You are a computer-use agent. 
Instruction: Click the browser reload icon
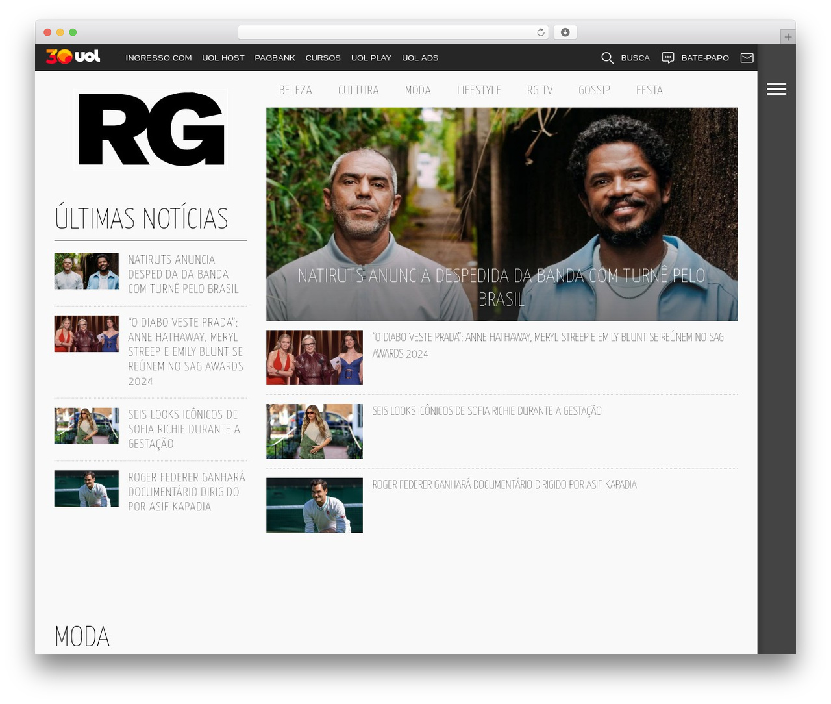point(541,32)
